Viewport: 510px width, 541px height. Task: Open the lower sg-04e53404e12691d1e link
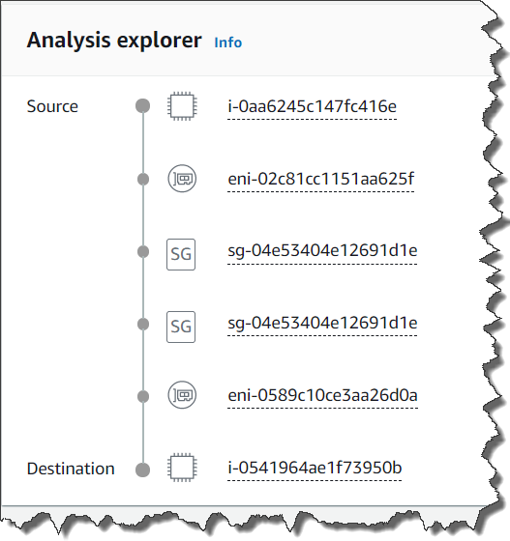click(322, 324)
